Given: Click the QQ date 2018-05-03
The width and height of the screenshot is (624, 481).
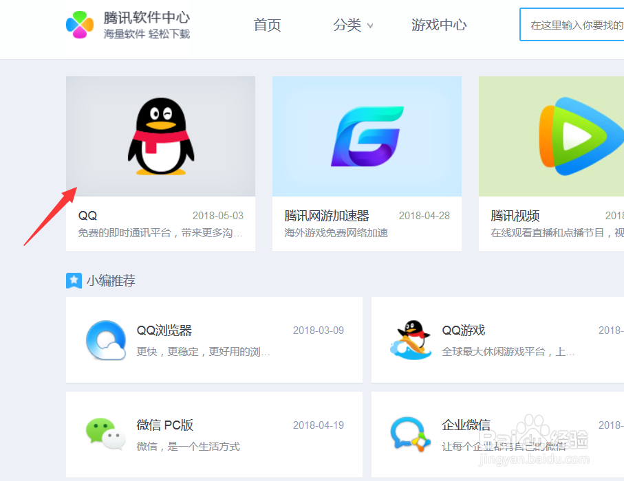Looking at the screenshot, I should coord(218,216).
